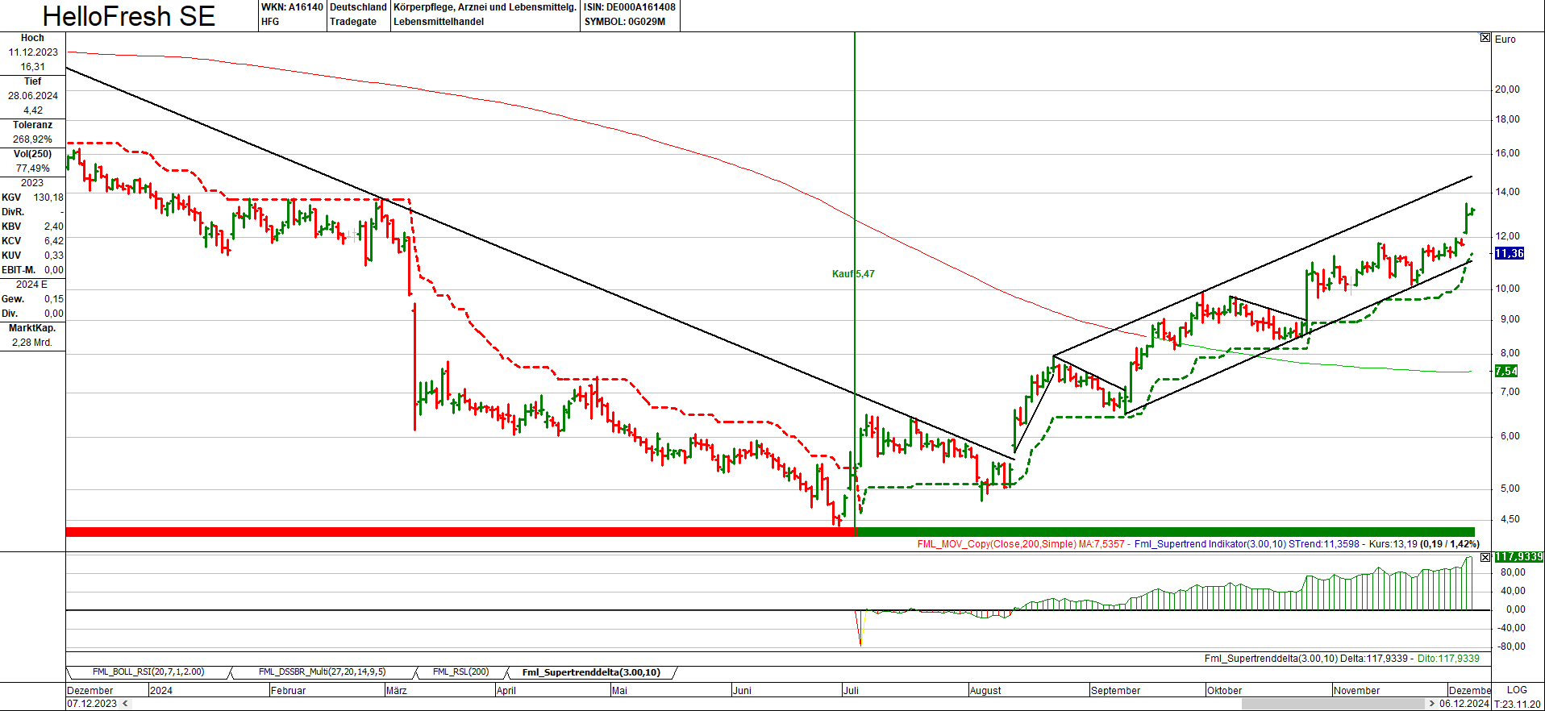Click the Kauf 5,47 buy signal label
The image size is (1545, 711).
(853, 274)
